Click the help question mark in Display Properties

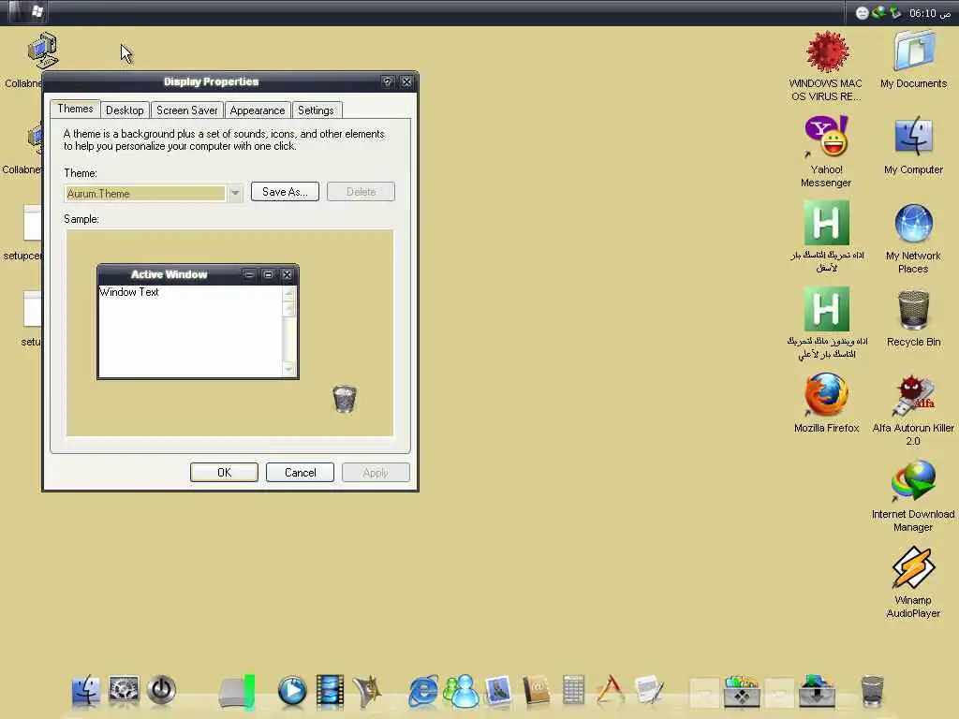(387, 81)
